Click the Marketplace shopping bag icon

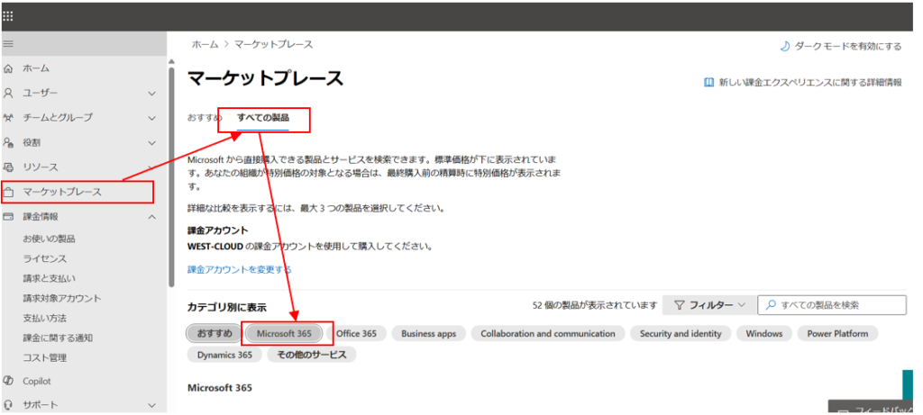8,192
